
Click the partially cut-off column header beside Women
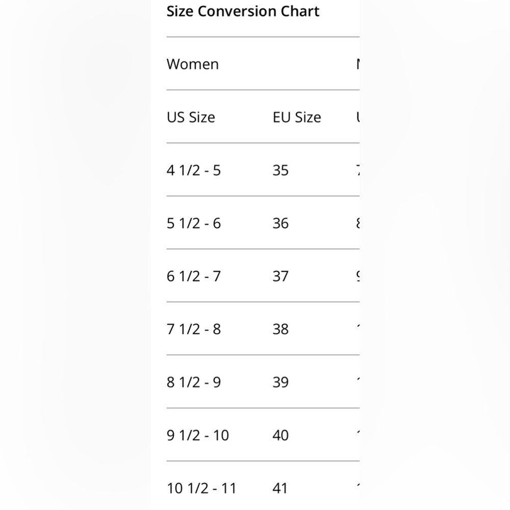coord(358,64)
